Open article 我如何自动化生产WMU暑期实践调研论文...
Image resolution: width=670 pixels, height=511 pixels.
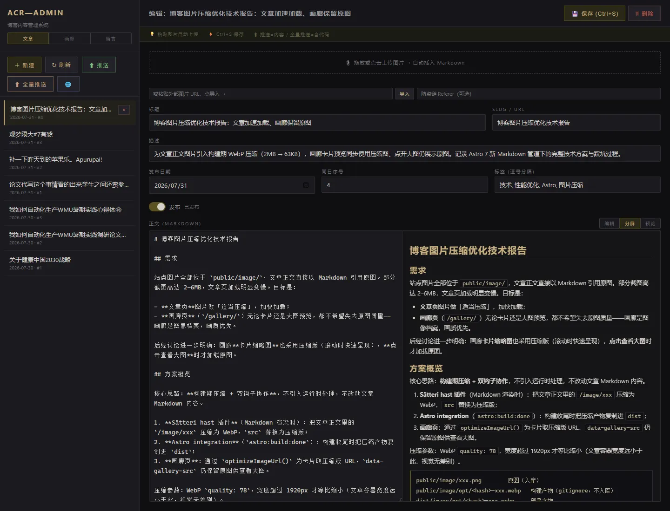pos(70,238)
